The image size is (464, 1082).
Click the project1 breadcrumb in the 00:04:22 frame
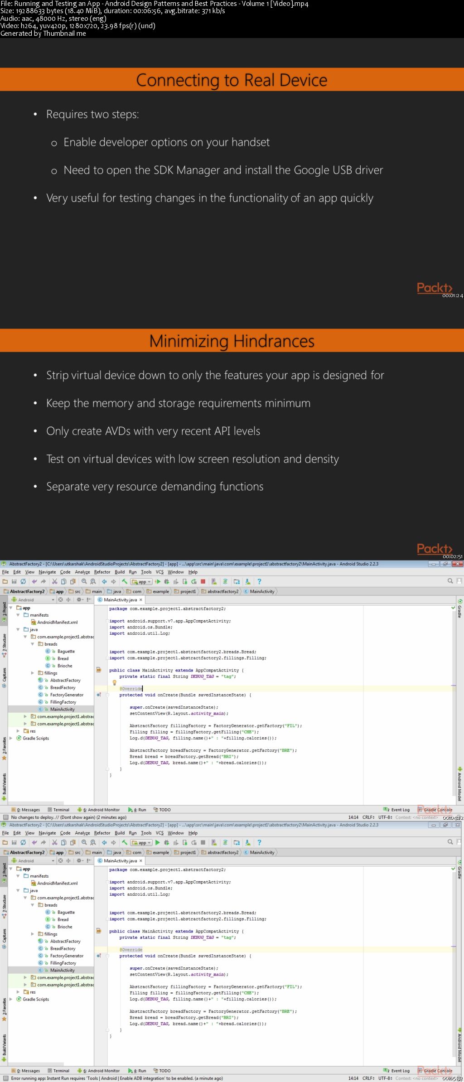(185, 591)
